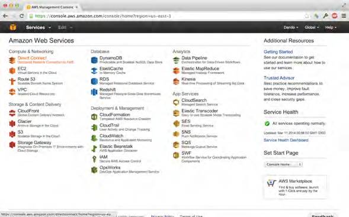Click the CloudTrail service icon

click(94, 128)
